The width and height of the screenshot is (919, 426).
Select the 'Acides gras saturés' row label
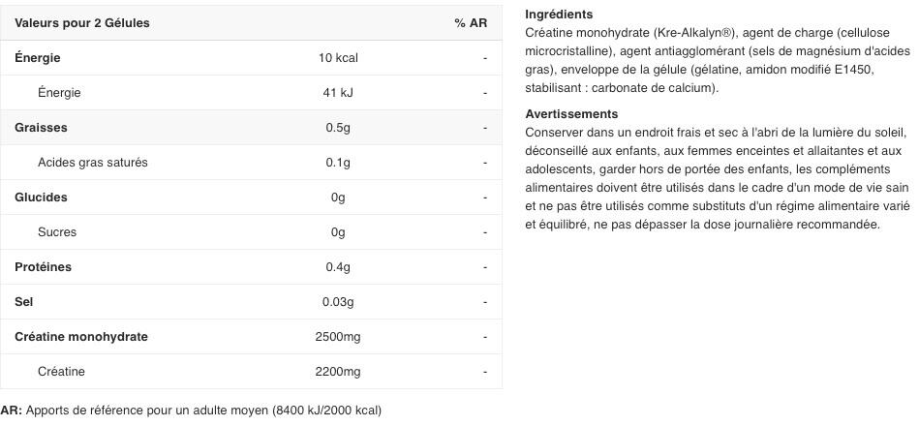tap(93, 163)
